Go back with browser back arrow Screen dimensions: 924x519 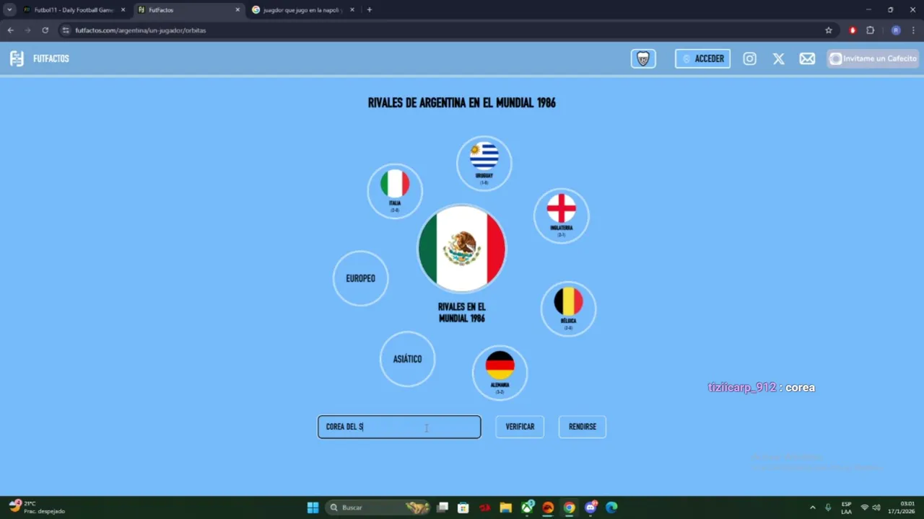pos(10,30)
